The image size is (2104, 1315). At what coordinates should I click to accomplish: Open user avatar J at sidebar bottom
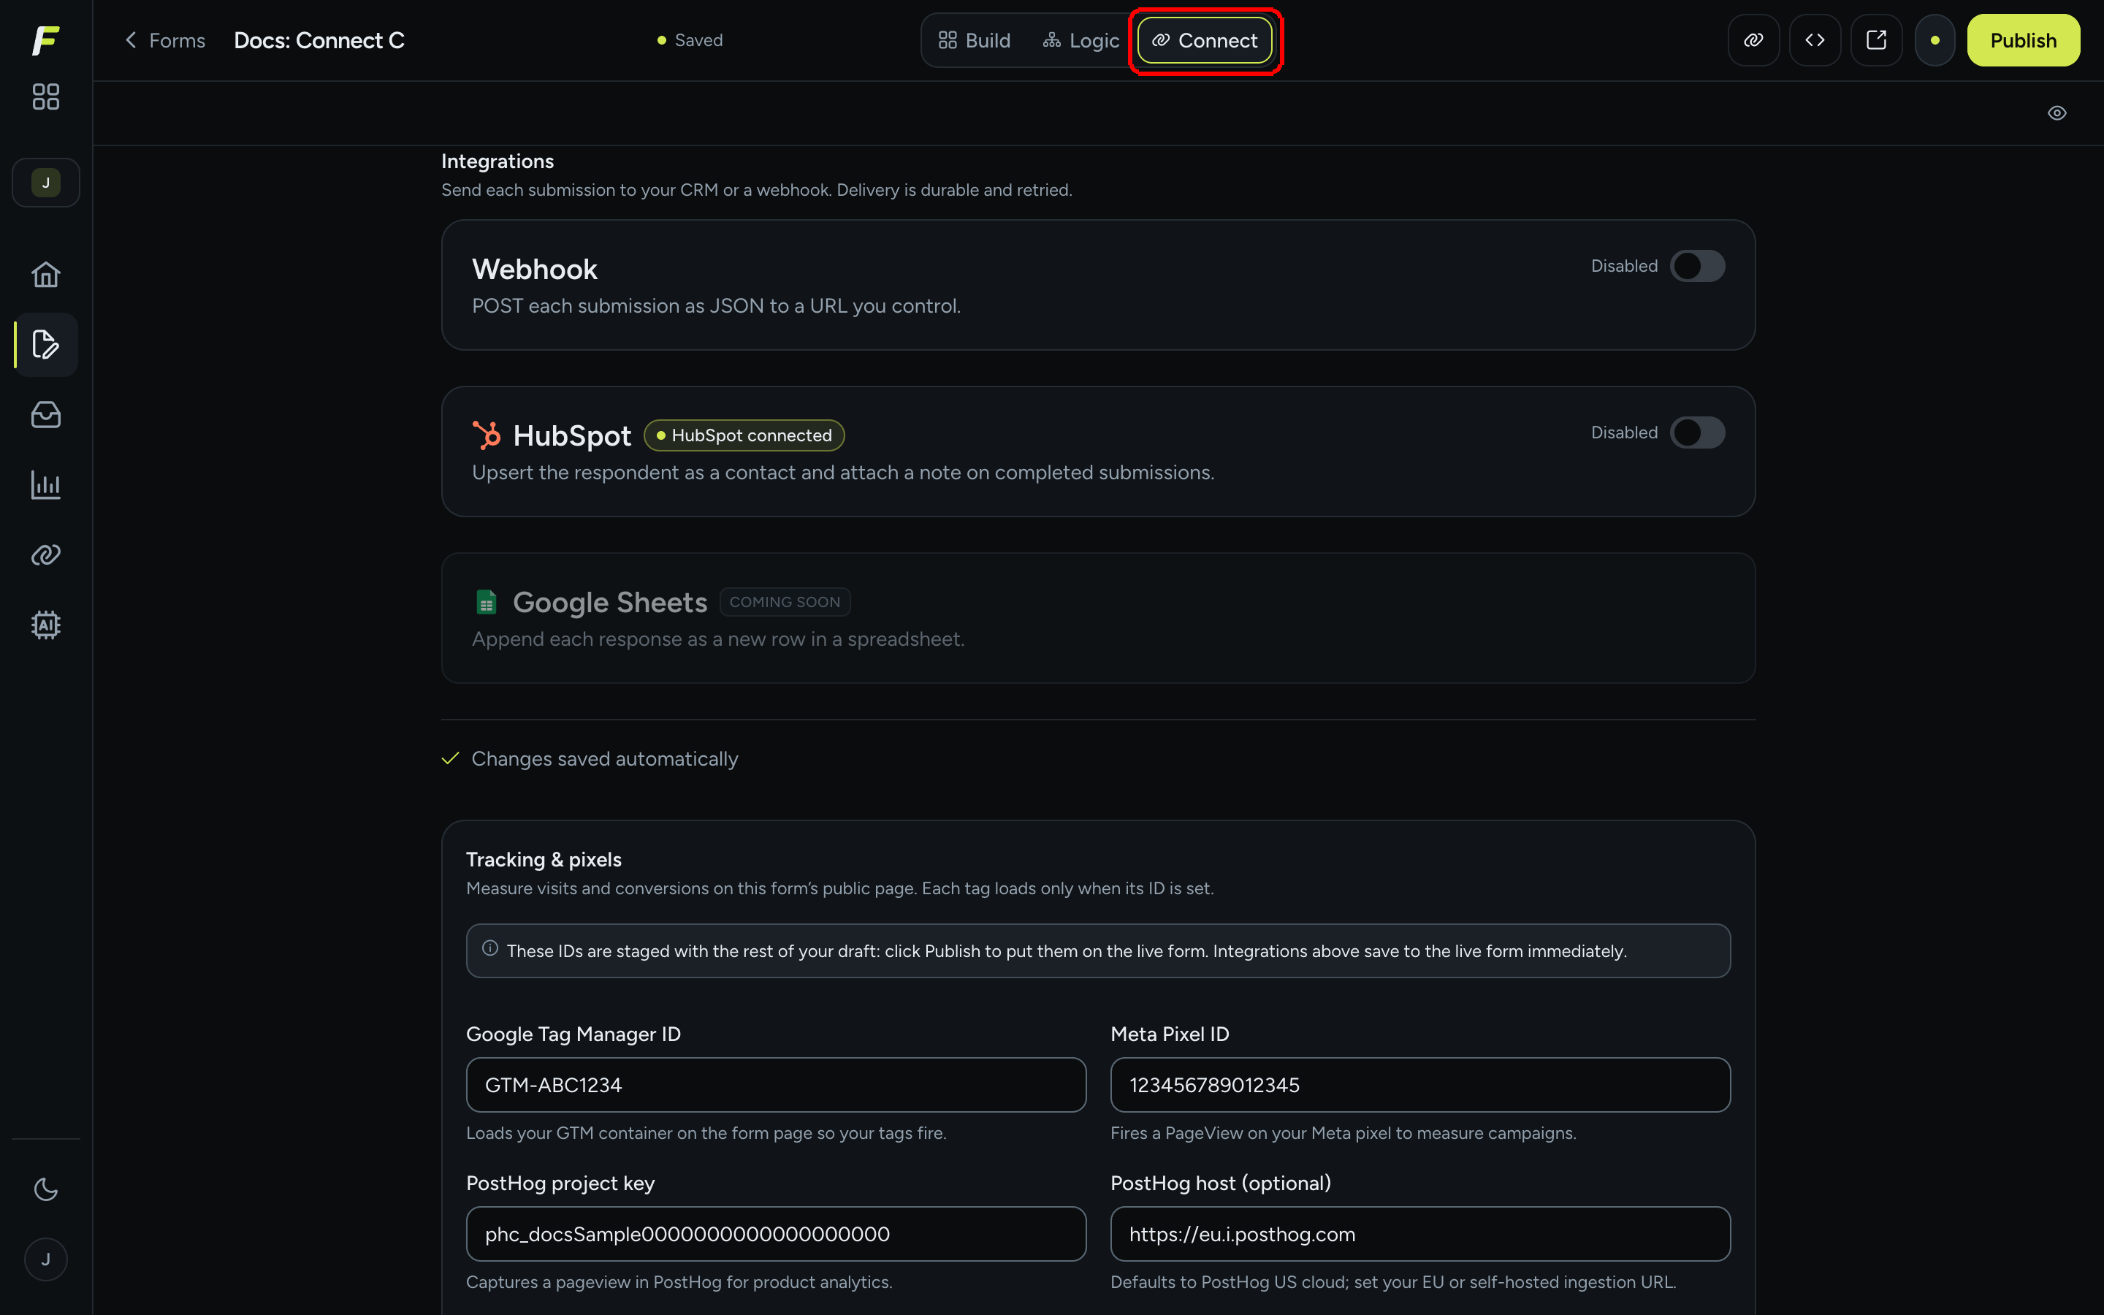(x=46, y=1259)
